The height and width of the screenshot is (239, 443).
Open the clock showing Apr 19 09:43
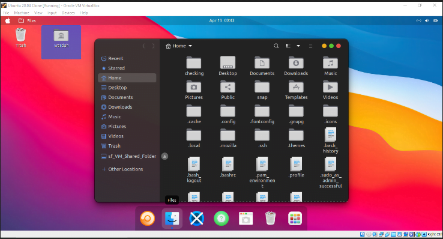coord(221,20)
